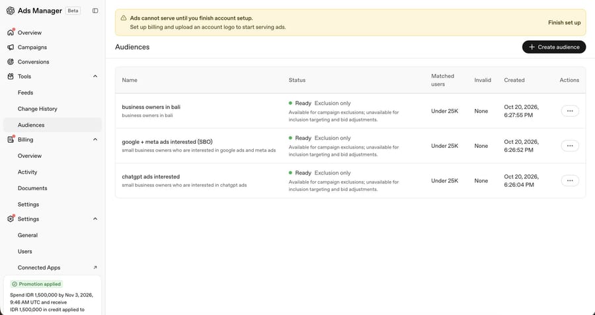Collapse the Billing section chevron
The width and height of the screenshot is (595, 315).
coord(95,139)
